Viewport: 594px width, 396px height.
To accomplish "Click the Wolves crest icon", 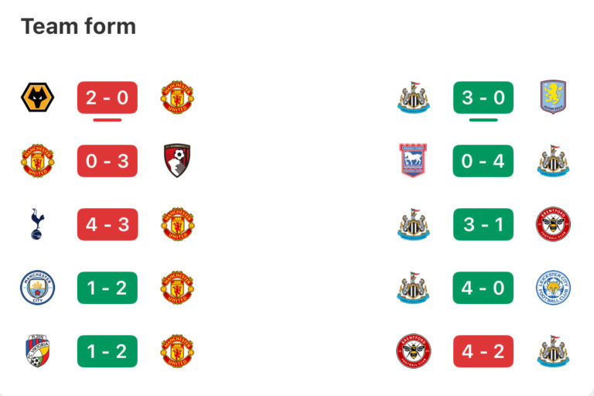I will click(x=37, y=97).
